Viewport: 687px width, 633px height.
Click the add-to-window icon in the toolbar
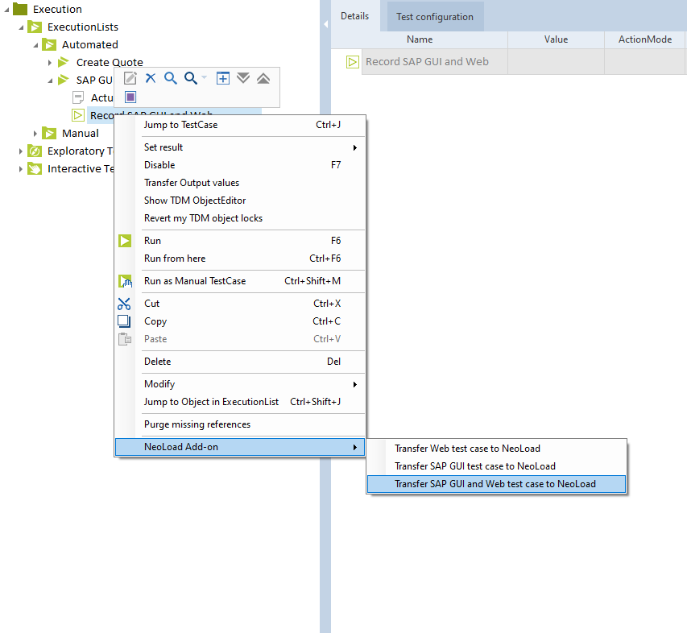coord(223,78)
